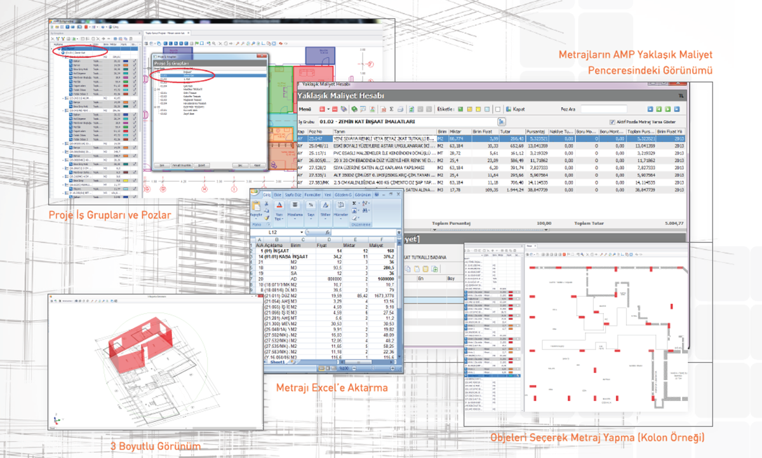Click the last-record navigation arrow icon
This screenshot has width=762, height=458.
677,109
